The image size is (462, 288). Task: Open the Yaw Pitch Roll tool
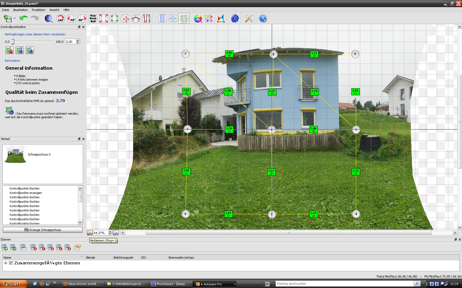tap(93, 18)
